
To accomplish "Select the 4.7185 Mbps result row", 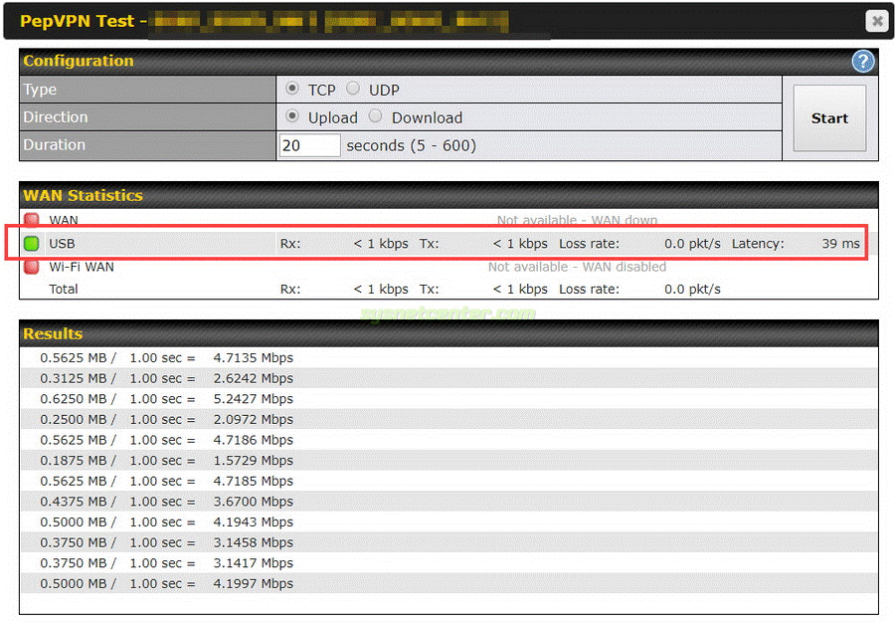I will tap(449, 481).
